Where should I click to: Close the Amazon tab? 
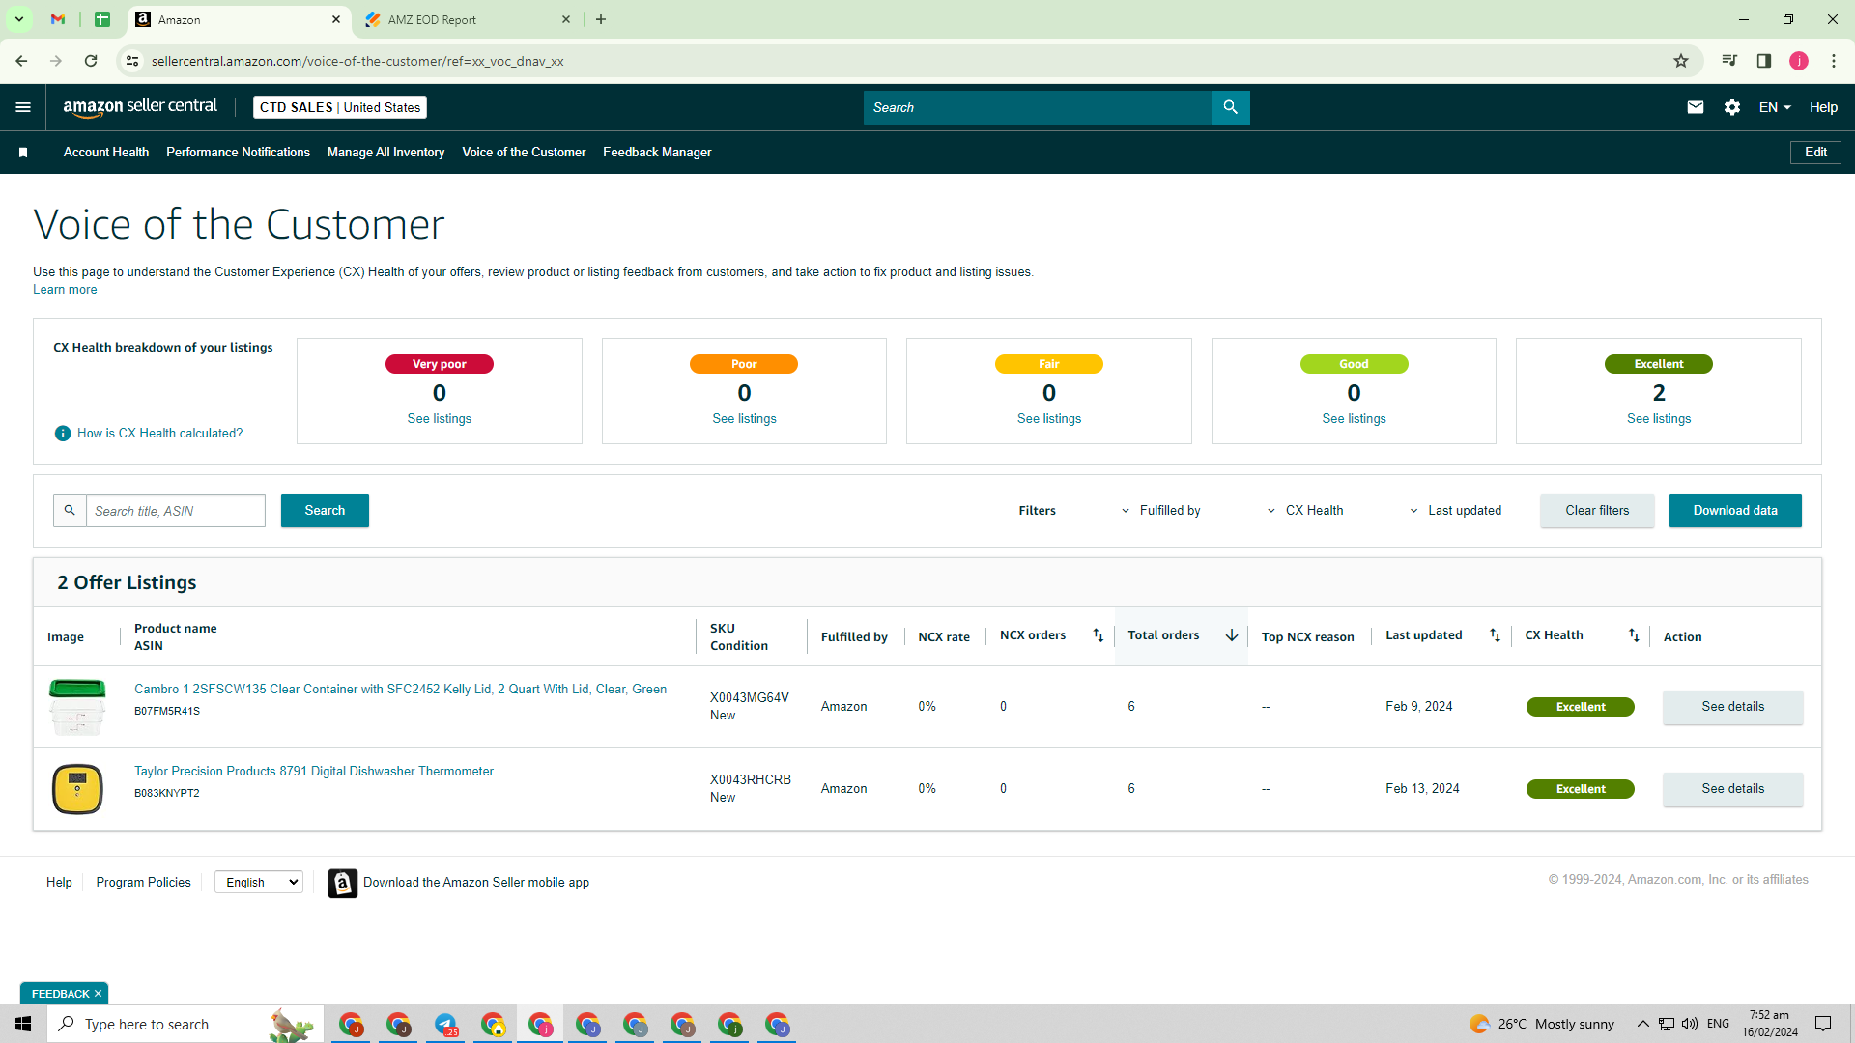[336, 19]
